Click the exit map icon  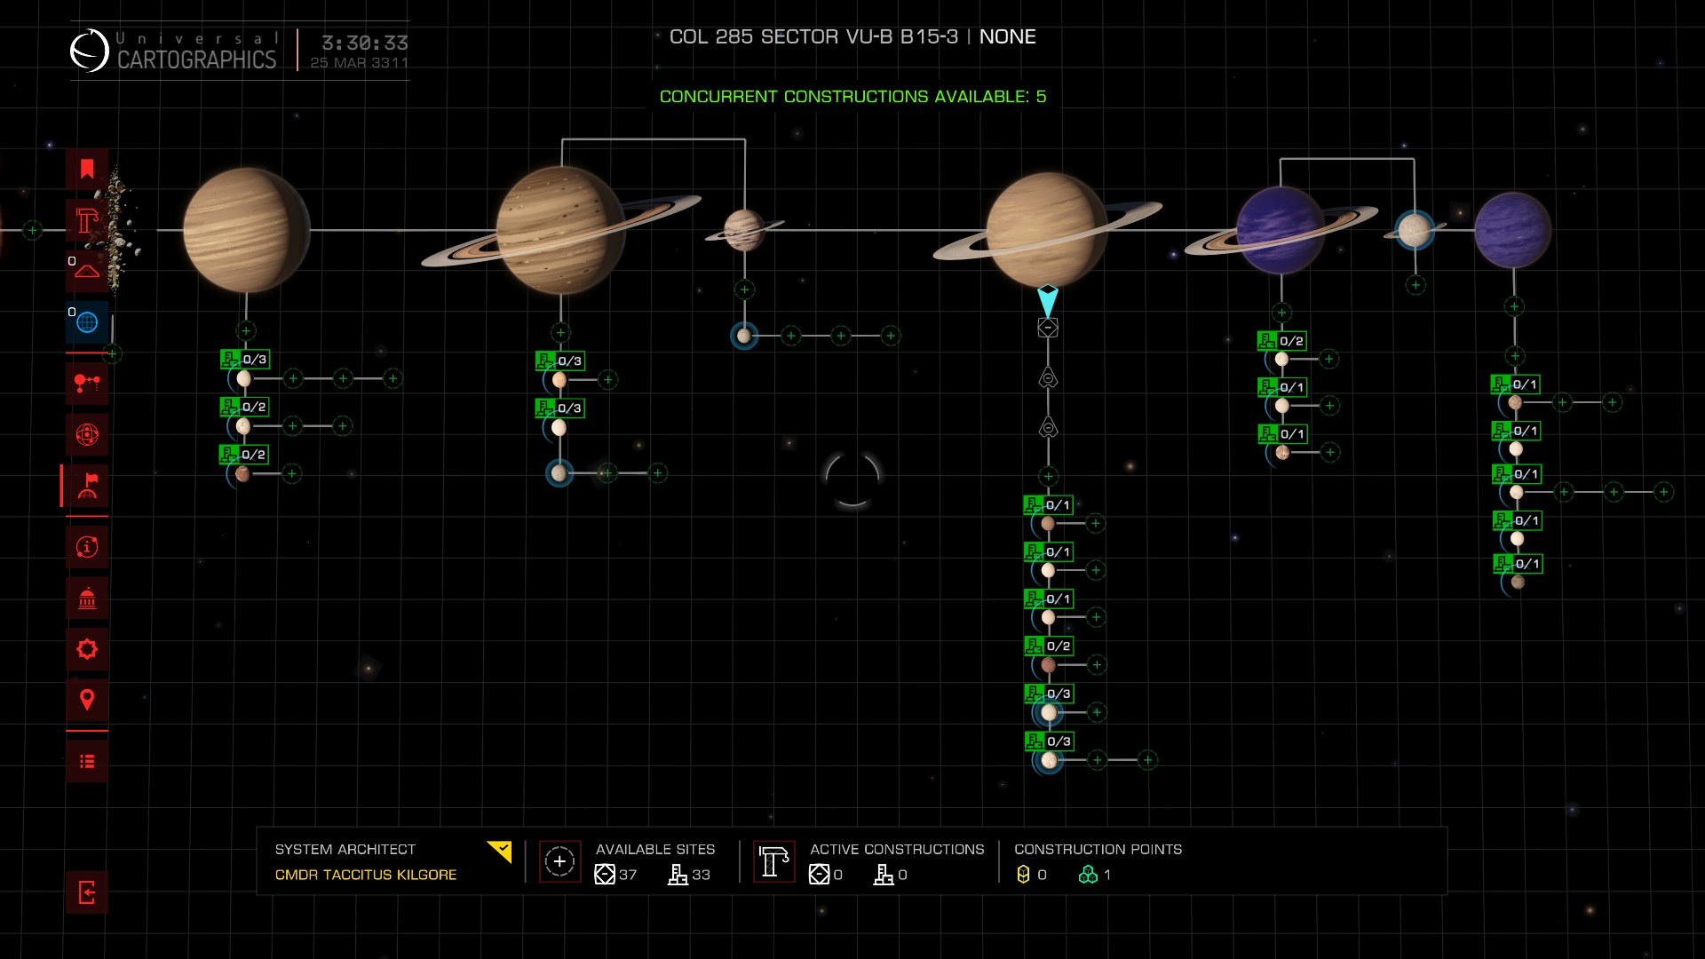(x=87, y=892)
